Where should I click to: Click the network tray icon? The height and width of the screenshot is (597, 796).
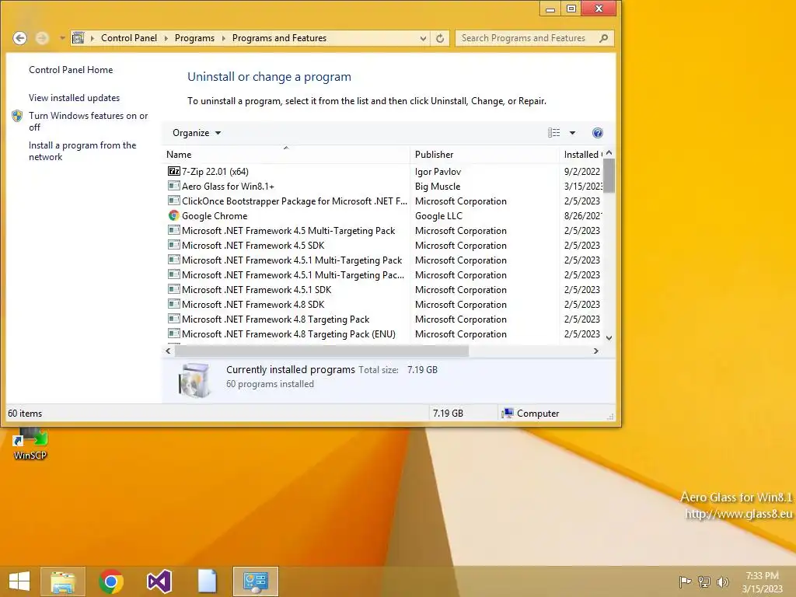coord(704,581)
